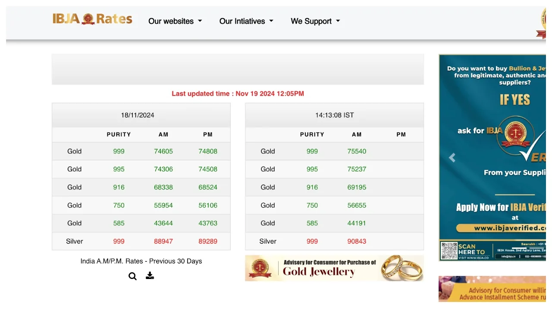552x310 pixels.
Task: Expand the We Support dropdown
Action: [315, 21]
